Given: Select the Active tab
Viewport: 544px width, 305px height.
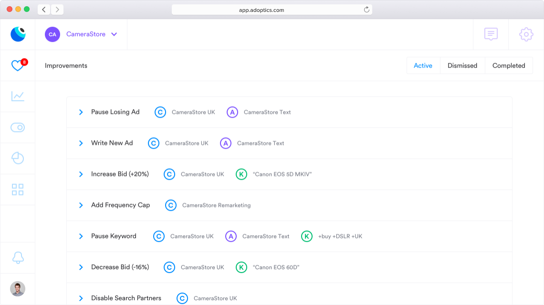Looking at the screenshot, I should pyautogui.click(x=423, y=66).
